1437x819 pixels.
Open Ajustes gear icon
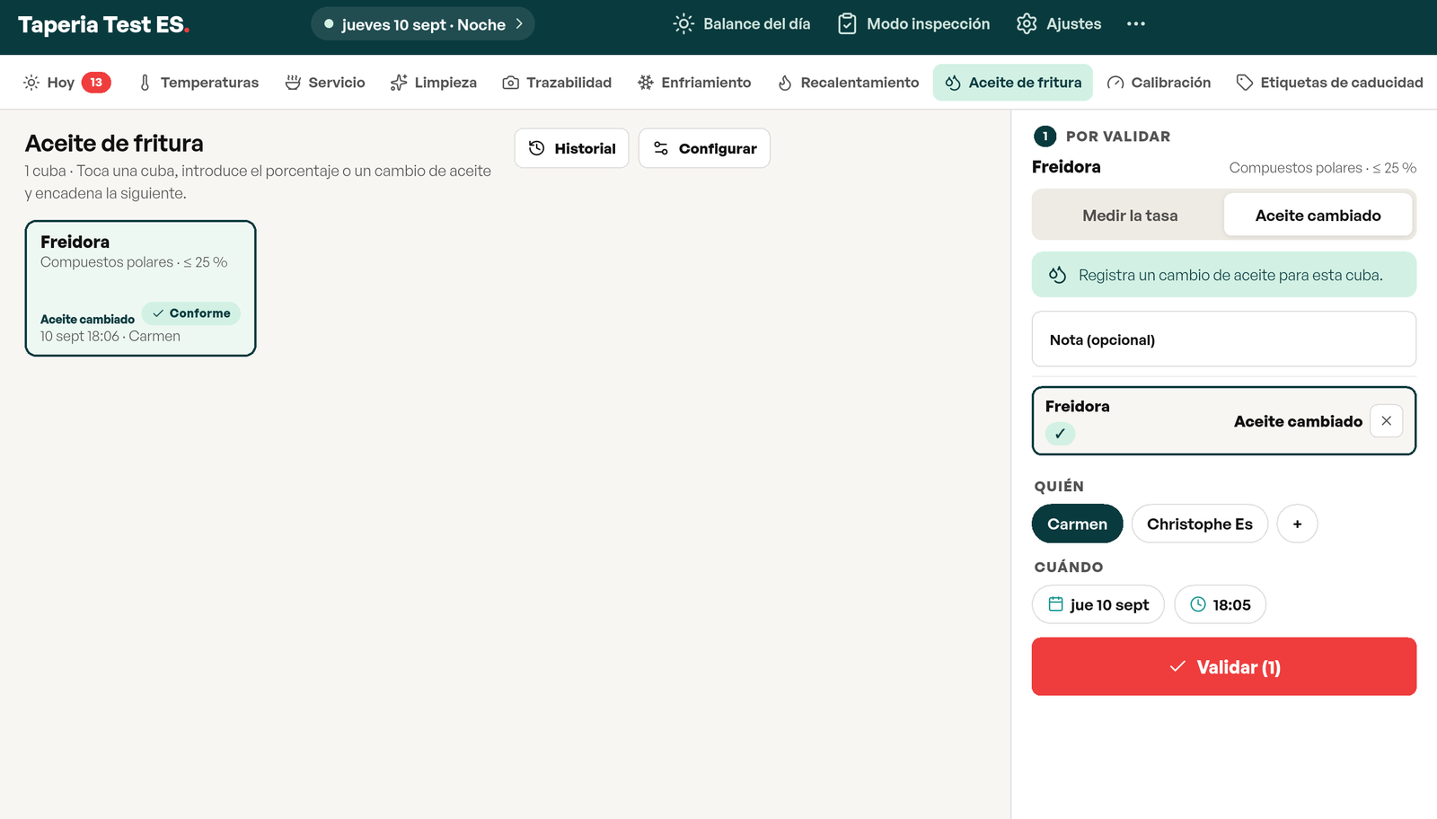[1027, 24]
